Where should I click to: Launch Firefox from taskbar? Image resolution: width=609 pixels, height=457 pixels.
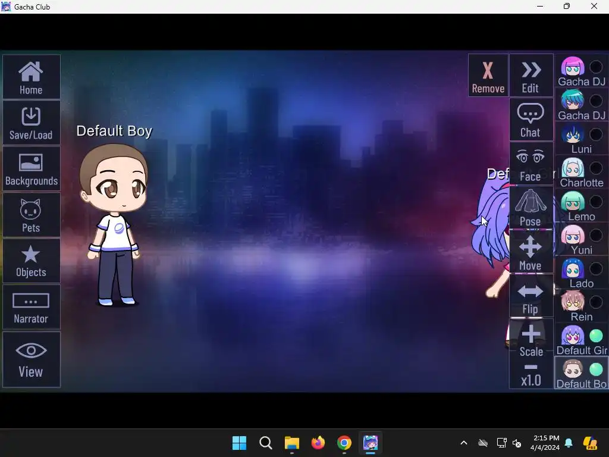(x=318, y=443)
